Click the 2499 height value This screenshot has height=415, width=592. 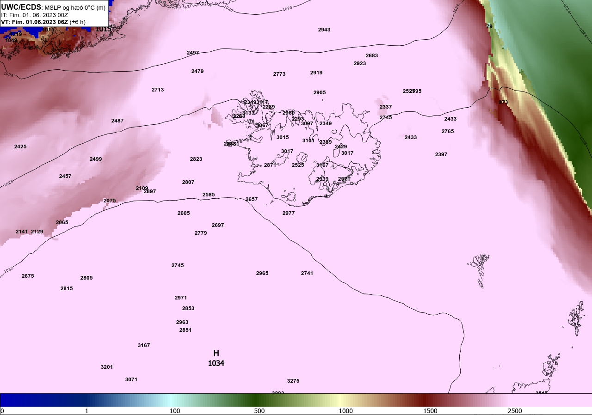coord(96,159)
